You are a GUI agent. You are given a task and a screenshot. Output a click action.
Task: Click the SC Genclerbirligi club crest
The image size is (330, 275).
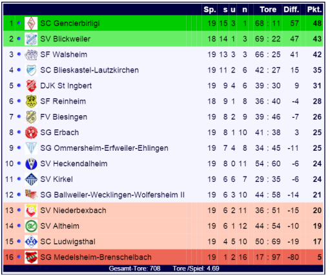point(31,23)
